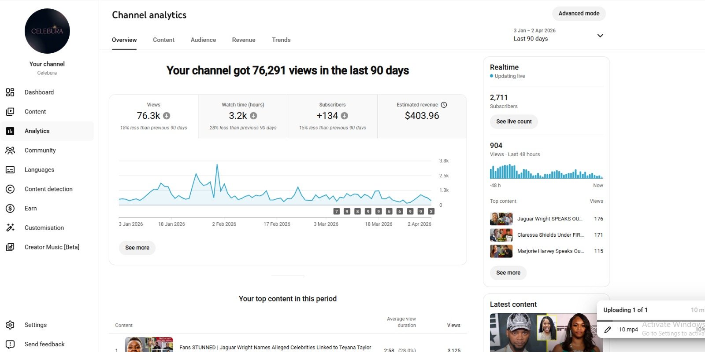Open Jaguar Wright SPEAKS video thumbnail
The height and width of the screenshot is (352, 705).
(501, 219)
